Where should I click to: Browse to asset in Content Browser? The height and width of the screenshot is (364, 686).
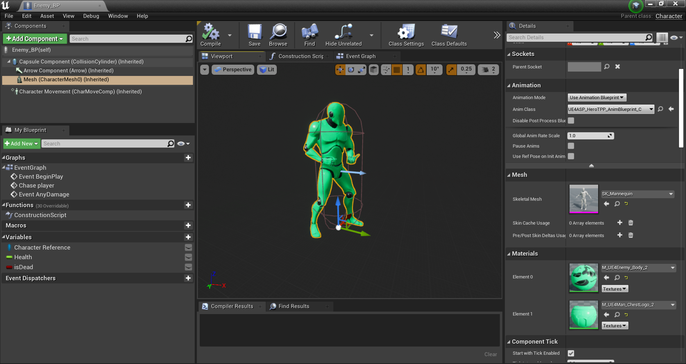pos(278,35)
